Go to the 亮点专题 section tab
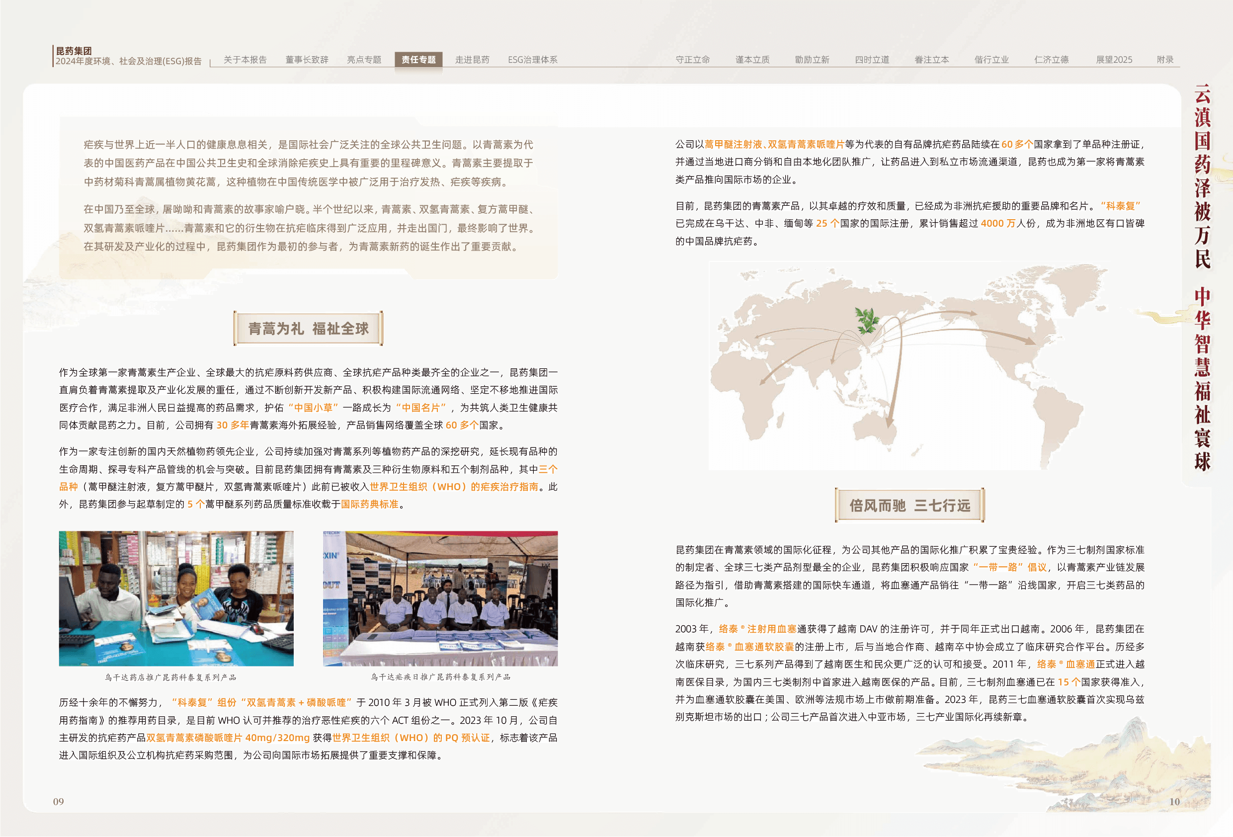1233x837 pixels. tap(364, 60)
